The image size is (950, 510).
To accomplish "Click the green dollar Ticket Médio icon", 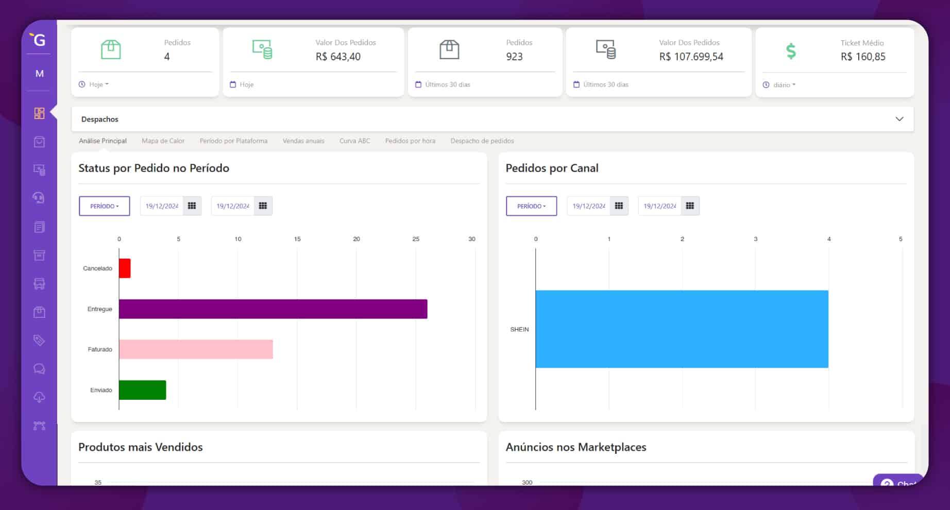I will 791,50.
